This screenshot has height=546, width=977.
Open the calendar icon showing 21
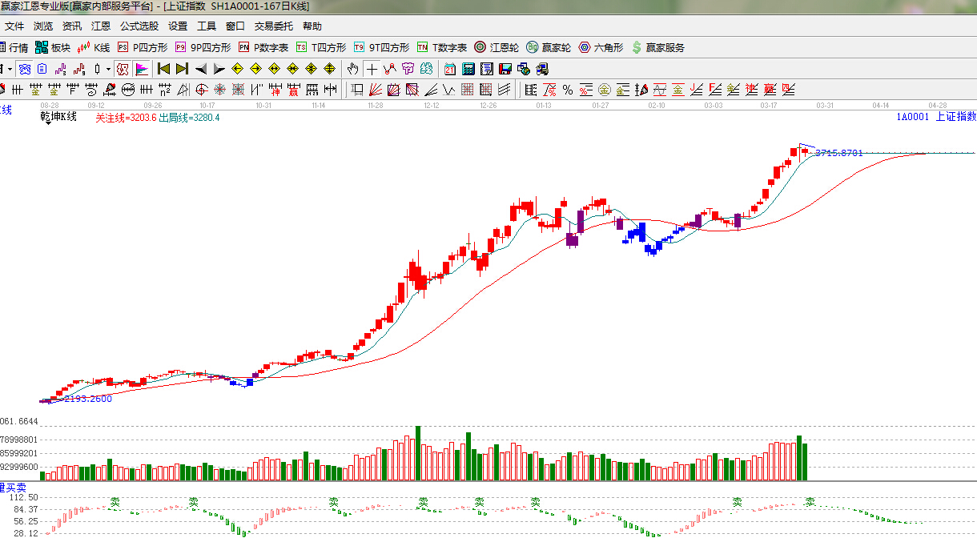[x=449, y=69]
